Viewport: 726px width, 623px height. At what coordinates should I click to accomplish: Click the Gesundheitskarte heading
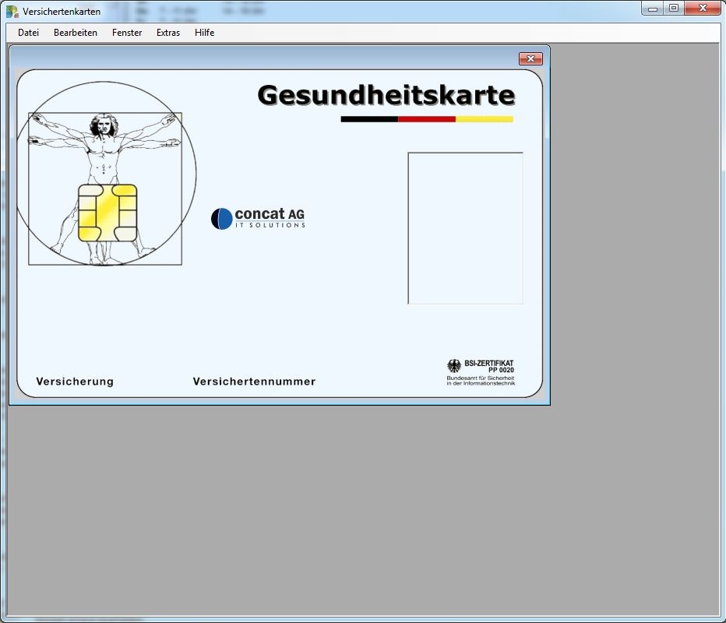pyautogui.click(x=386, y=95)
